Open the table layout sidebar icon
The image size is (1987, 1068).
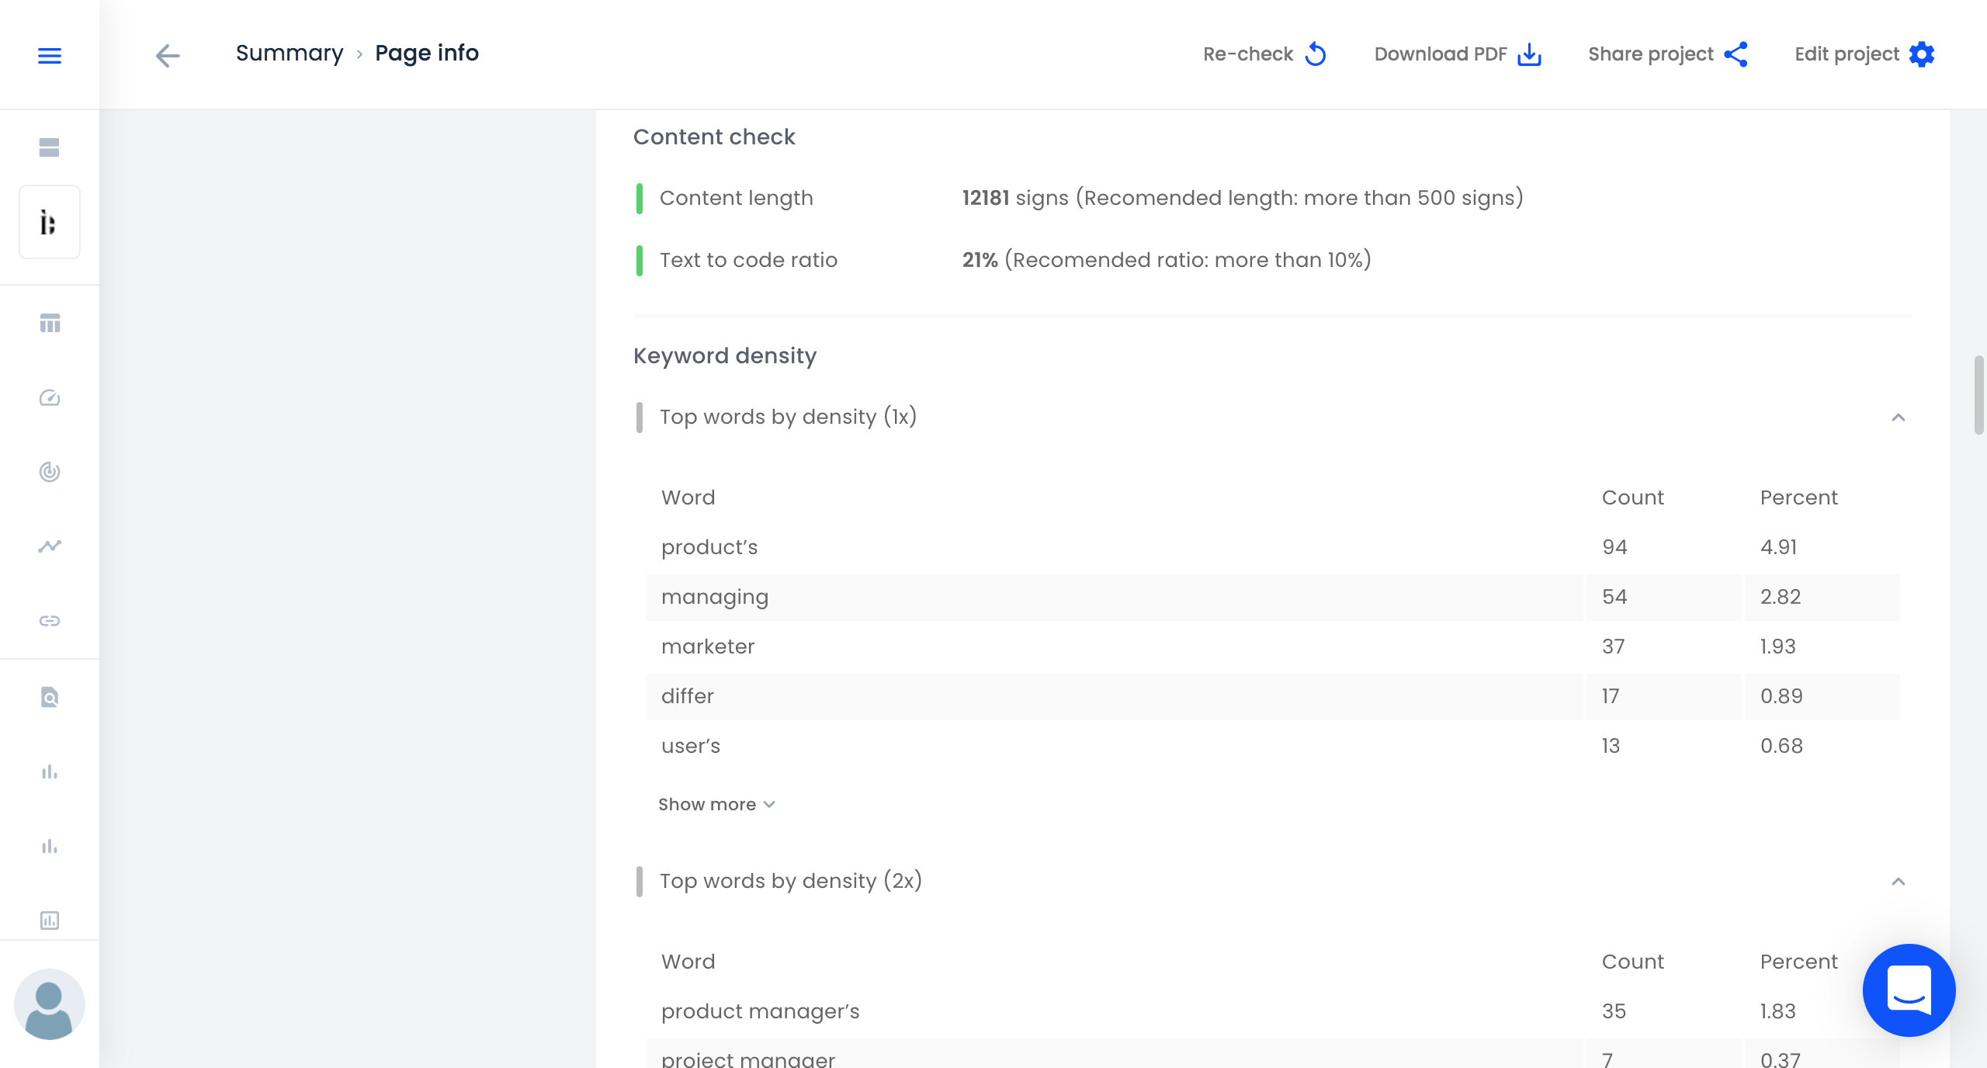pos(50,323)
